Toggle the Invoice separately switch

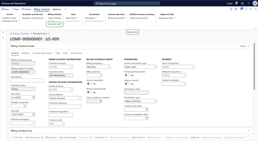[89, 84]
